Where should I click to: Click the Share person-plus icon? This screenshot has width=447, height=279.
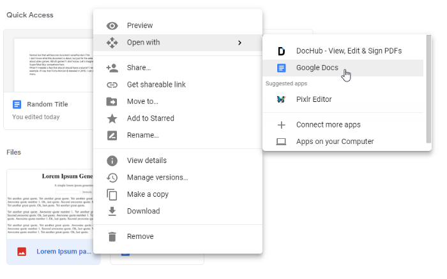pos(112,68)
